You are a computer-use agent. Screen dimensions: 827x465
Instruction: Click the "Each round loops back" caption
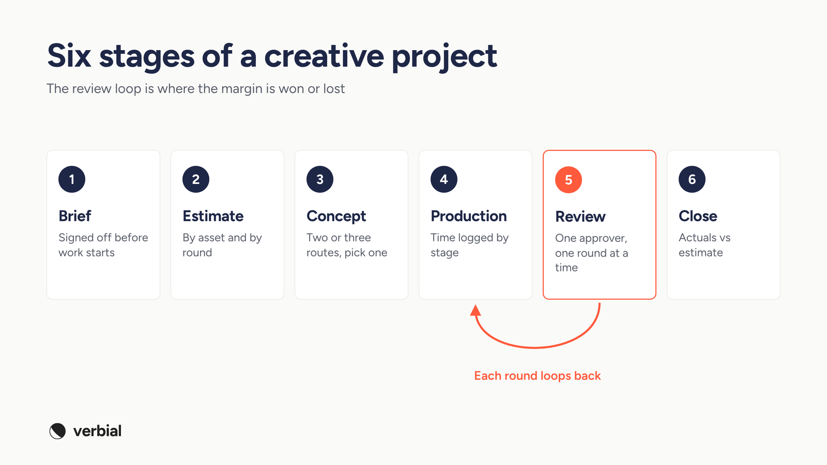click(x=538, y=376)
